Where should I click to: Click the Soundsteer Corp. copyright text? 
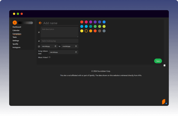[101, 71]
